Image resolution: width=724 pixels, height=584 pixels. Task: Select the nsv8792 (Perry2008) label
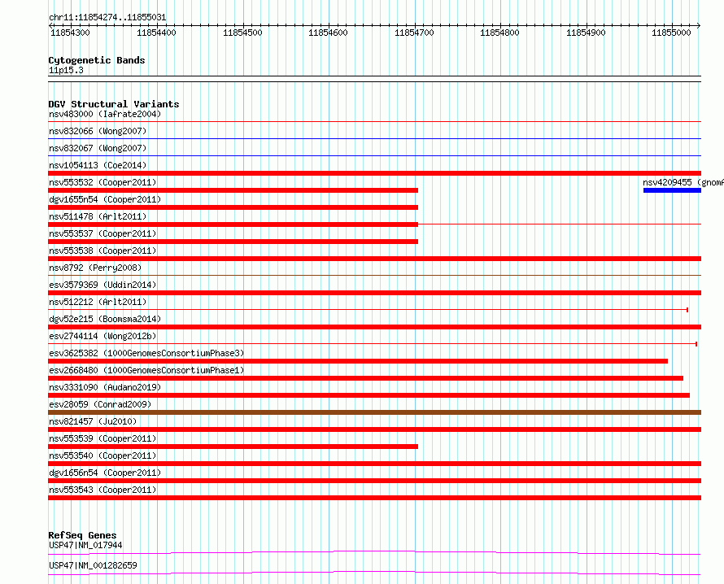[x=95, y=268]
